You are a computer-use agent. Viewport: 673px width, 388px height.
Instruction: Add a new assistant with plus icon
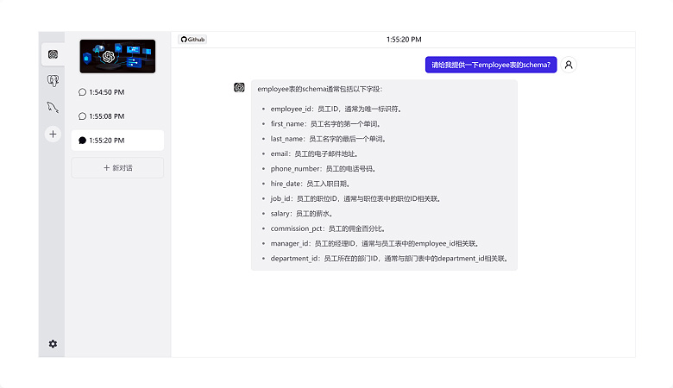click(53, 135)
